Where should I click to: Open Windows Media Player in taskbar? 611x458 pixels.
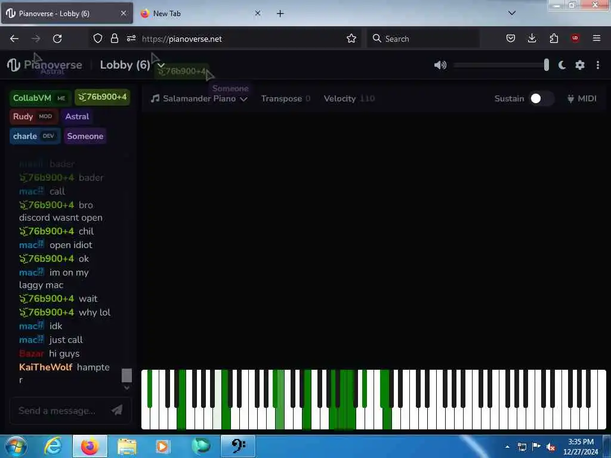[x=163, y=447]
